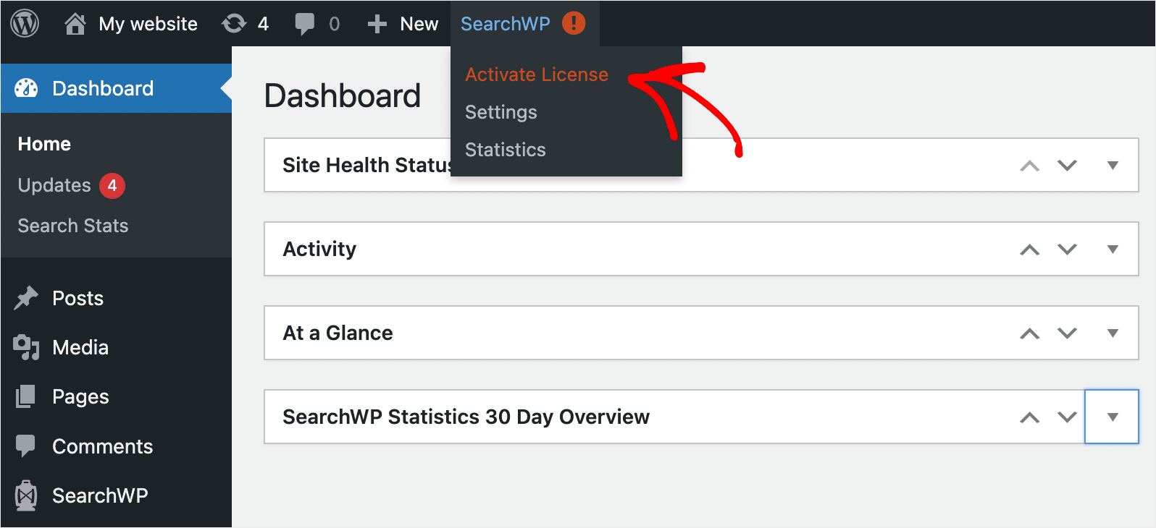Click the SearchWP lantern icon in sidebar
Viewport: 1156px width, 528px height.
click(26, 495)
